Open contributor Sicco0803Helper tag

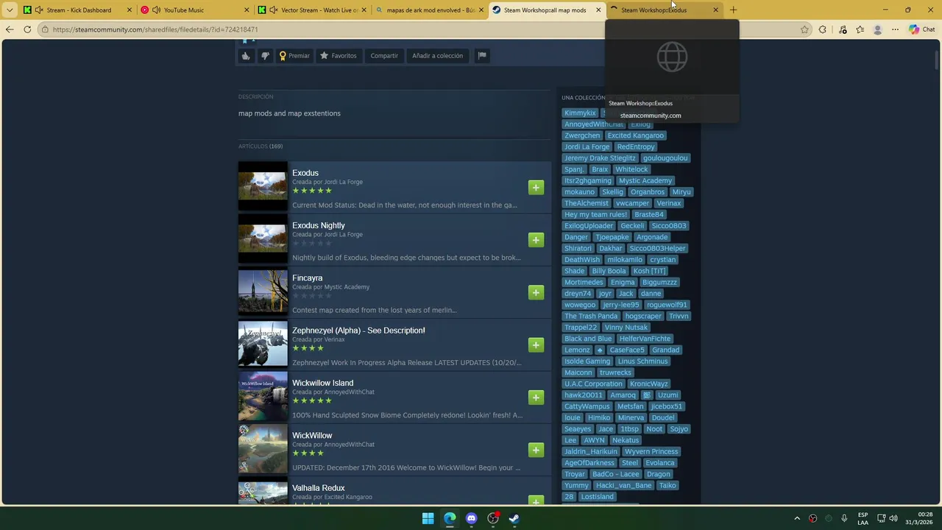click(658, 249)
